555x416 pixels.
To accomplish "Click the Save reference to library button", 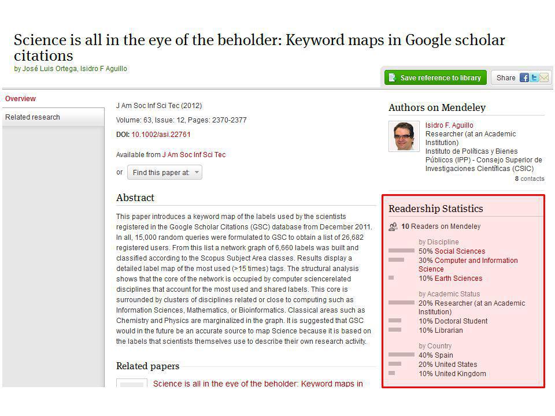I will point(435,78).
